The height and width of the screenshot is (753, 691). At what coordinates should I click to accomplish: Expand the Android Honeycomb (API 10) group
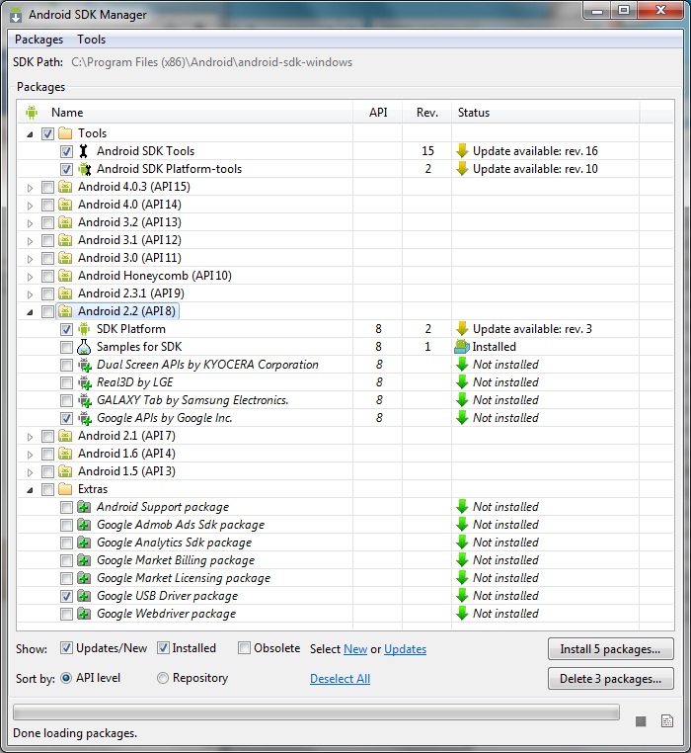click(x=30, y=276)
